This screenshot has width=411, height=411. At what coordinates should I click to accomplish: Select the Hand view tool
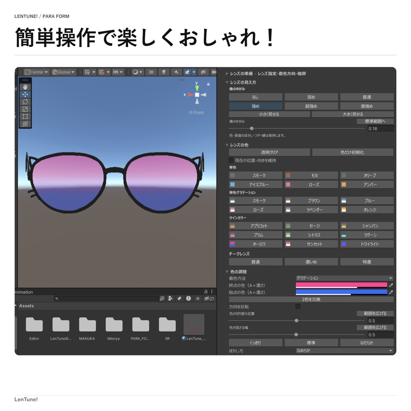[x=25, y=87]
